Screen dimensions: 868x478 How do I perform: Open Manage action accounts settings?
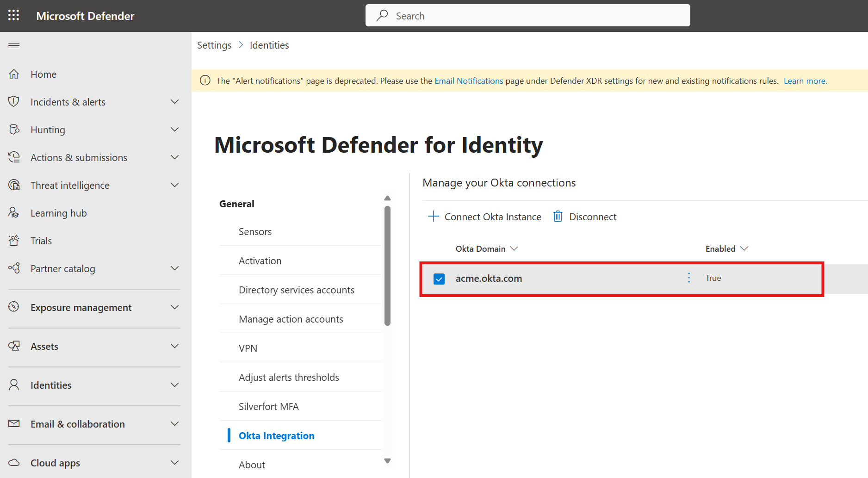(301, 319)
